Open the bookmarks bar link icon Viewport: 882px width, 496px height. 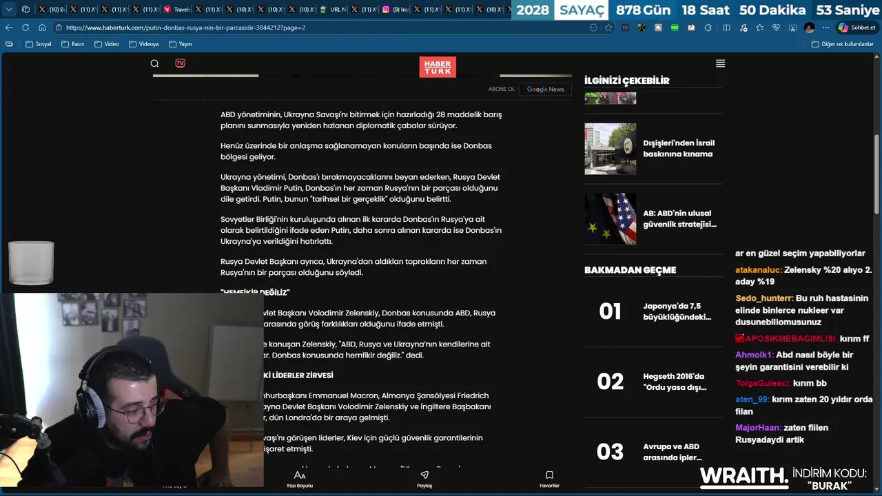9,44
